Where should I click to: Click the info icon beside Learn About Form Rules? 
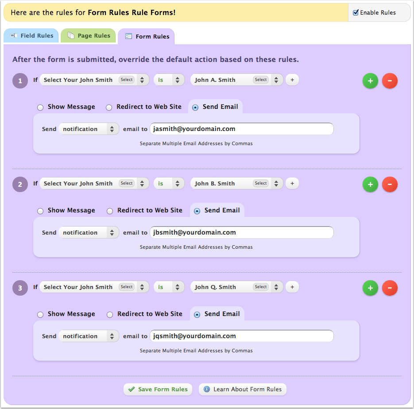[x=207, y=389]
